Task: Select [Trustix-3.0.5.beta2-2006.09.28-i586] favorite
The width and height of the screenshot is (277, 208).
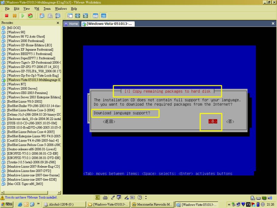Action: 31,162
